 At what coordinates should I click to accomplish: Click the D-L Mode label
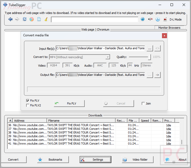(175, 19)
